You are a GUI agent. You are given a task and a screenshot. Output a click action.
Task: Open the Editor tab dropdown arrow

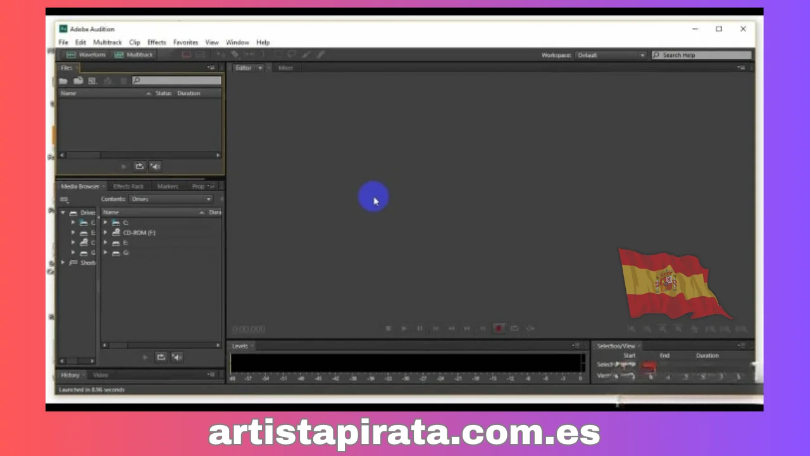coord(260,68)
